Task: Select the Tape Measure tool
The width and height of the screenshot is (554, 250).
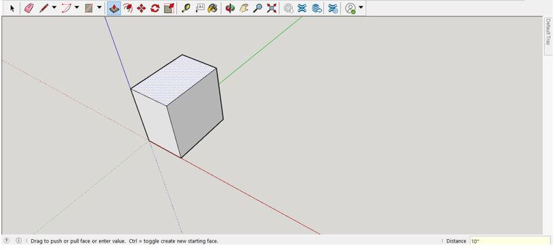Action: coord(186,9)
